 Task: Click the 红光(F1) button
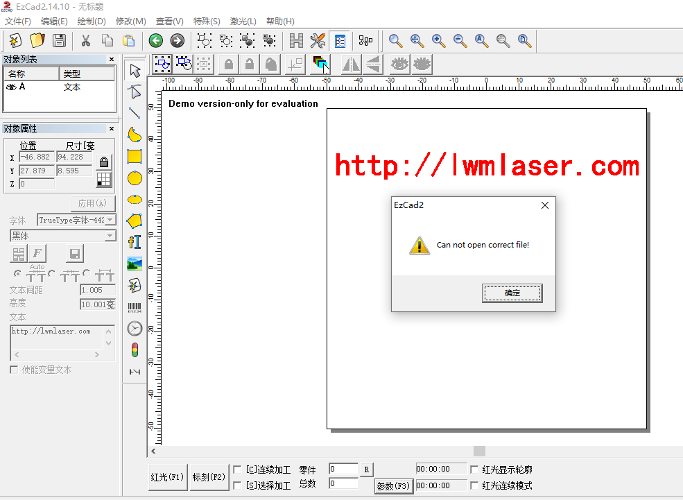click(168, 477)
